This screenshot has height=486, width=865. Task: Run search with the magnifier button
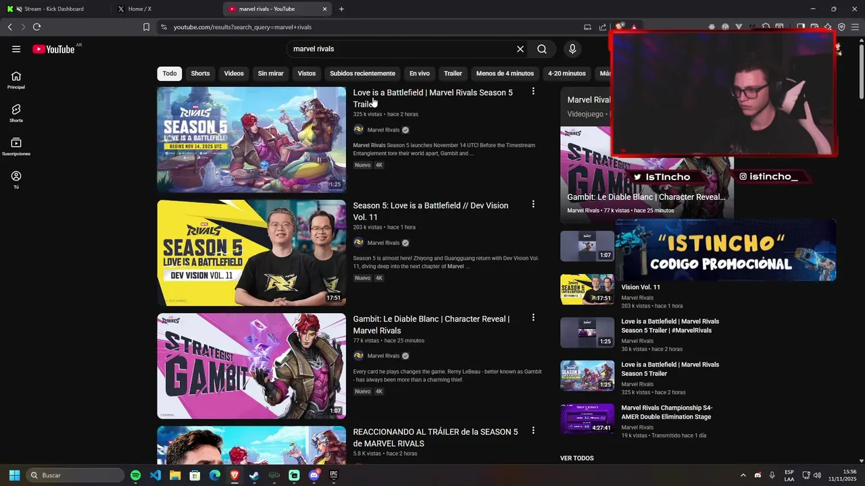click(x=542, y=49)
